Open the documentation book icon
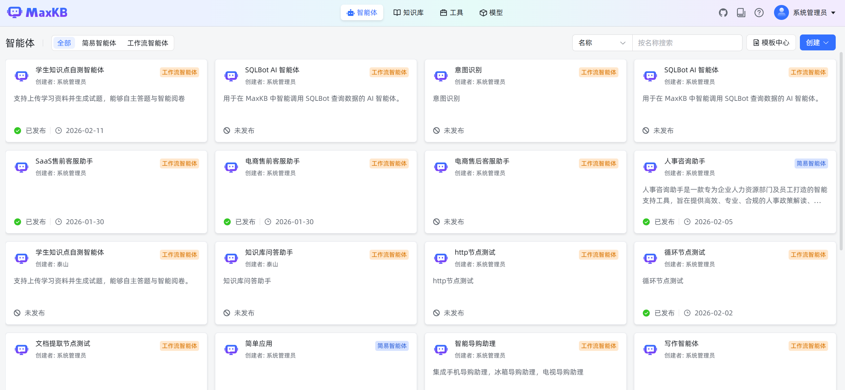The image size is (845, 390). click(741, 13)
